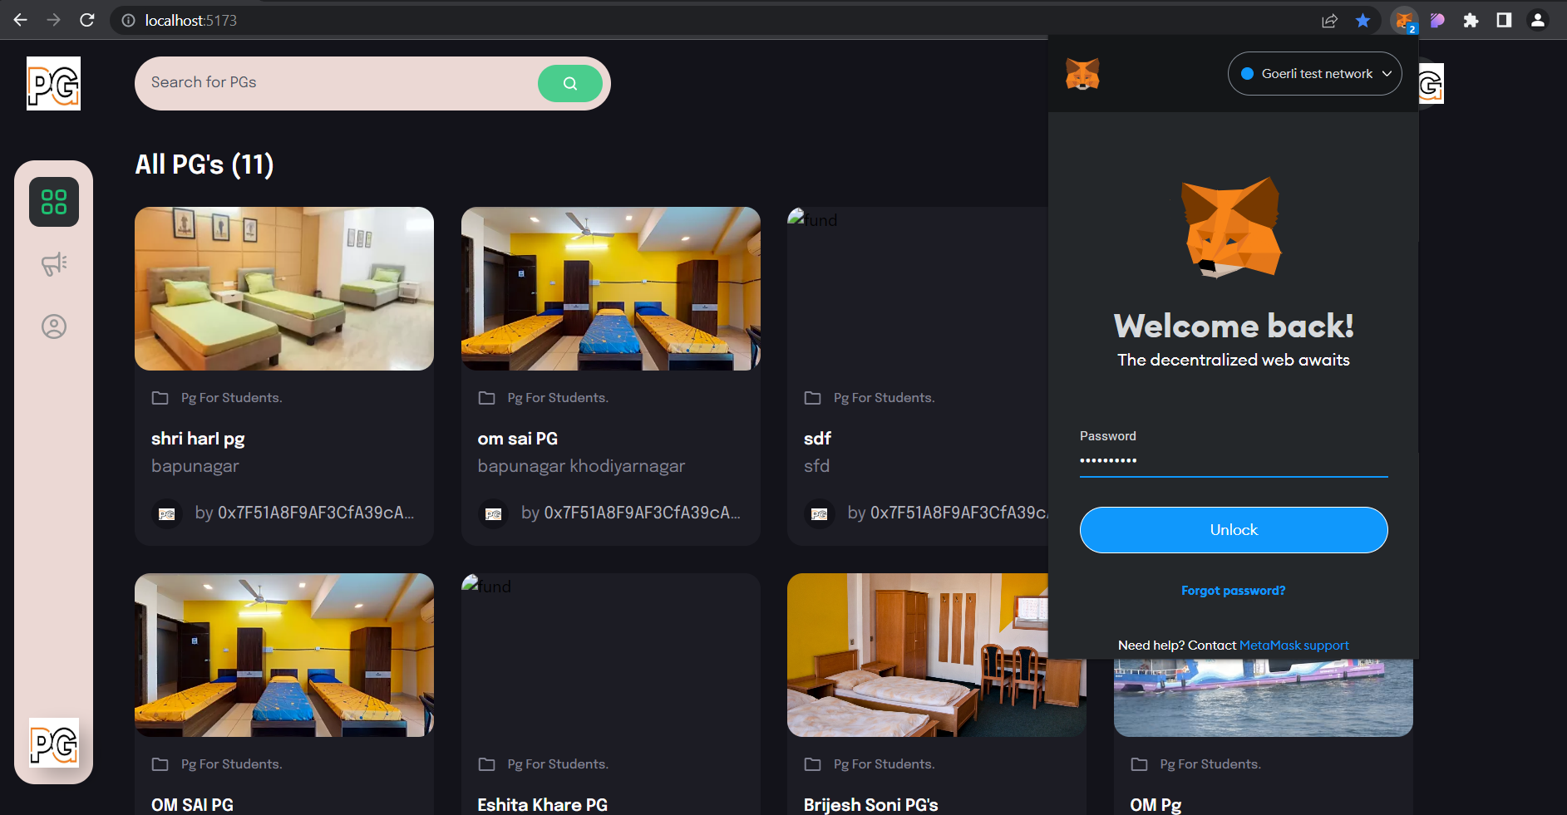
Task: Open the MetaMask fox extension icon
Action: pyautogui.click(x=1403, y=20)
